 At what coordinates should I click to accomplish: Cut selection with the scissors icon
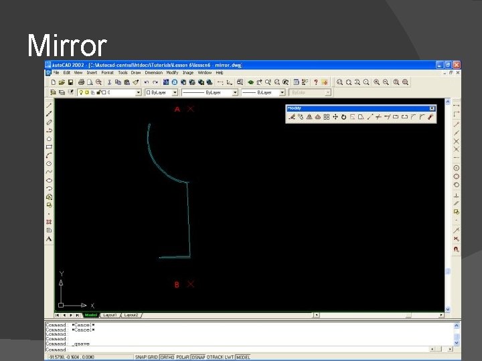click(109, 82)
